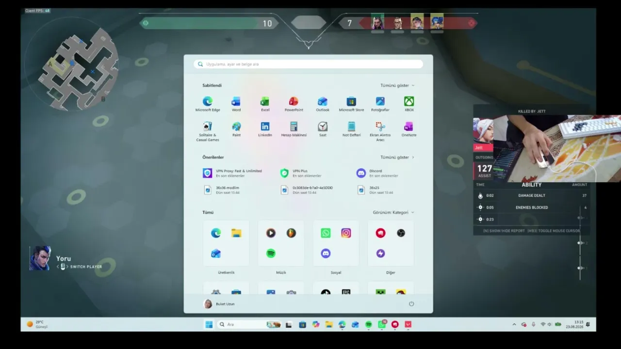Open OneNote from pinned apps

click(x=409, y=129)
